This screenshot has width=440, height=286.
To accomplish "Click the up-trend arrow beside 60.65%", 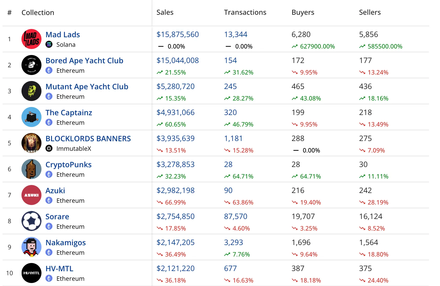I will coord(160,124).
